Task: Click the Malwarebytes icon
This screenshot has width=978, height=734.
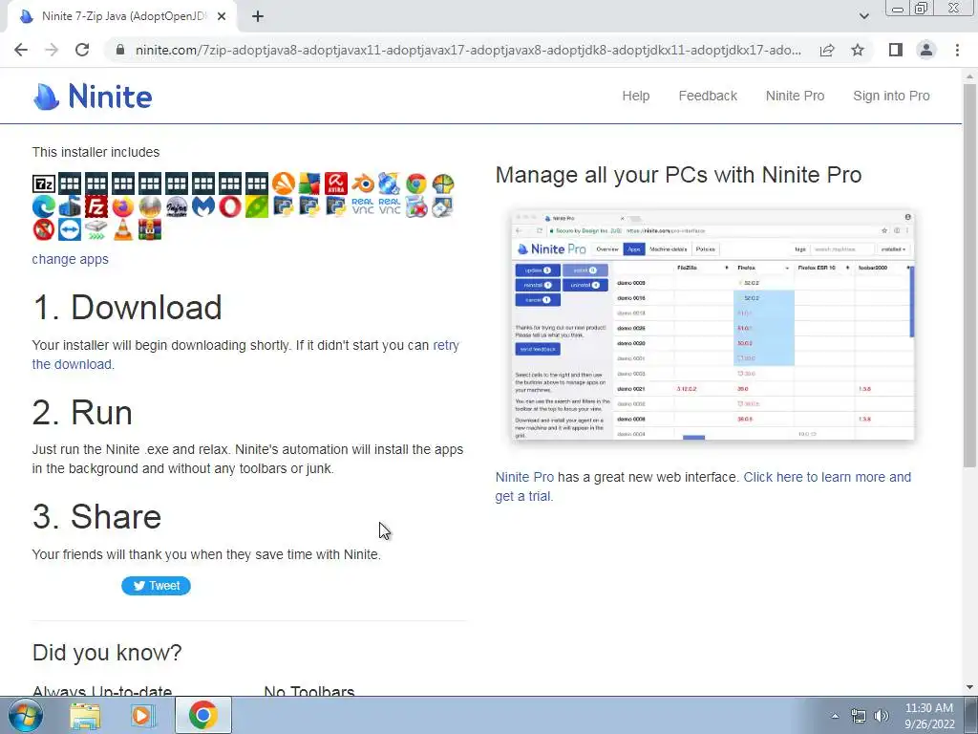Action: (x=203, y=206)
